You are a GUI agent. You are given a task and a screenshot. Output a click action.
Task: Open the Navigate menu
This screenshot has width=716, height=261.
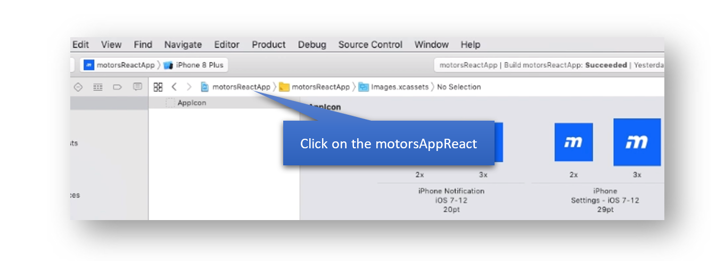pos(183,45)
